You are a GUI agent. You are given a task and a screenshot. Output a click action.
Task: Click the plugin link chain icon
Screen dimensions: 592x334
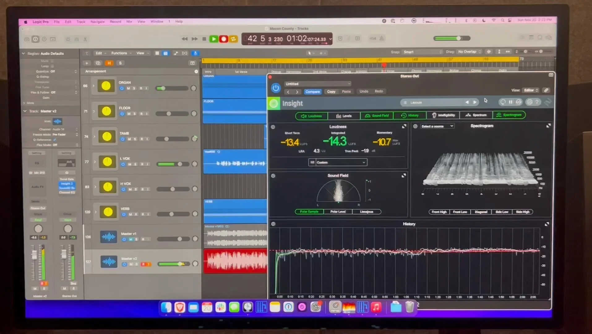click(546, 90)
